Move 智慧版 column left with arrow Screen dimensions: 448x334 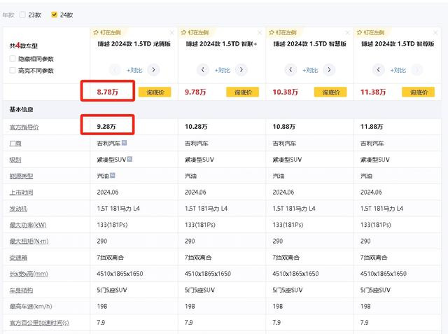(x=290, y=70)
